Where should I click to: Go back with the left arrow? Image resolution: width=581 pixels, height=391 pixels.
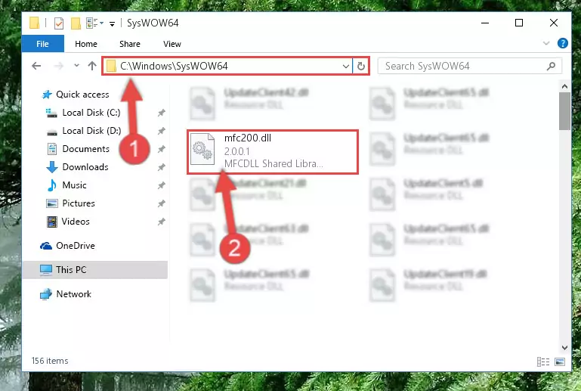point(36,66)
